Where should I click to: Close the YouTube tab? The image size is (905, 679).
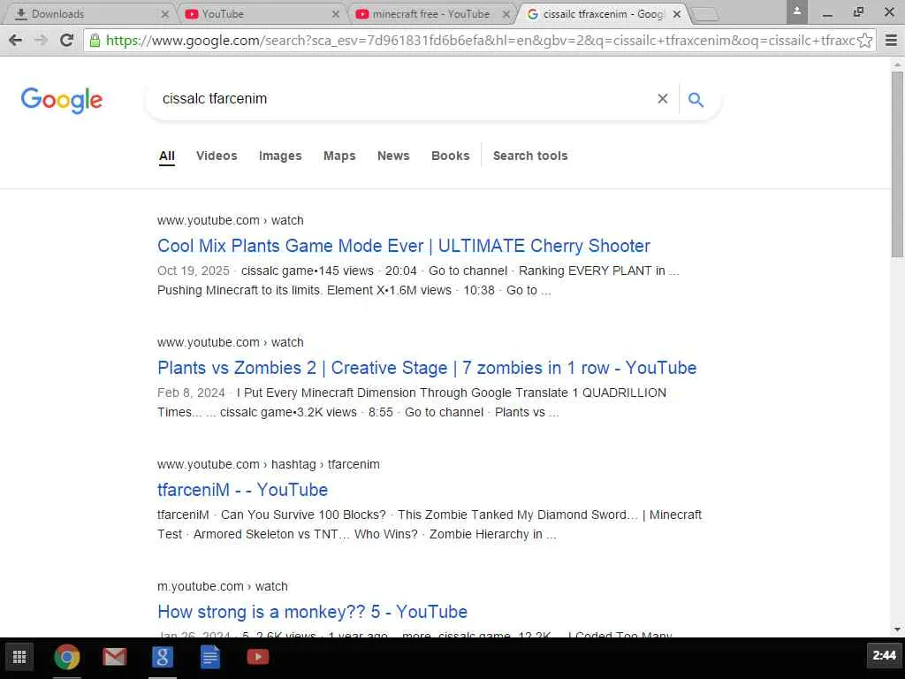pos(336,14)
